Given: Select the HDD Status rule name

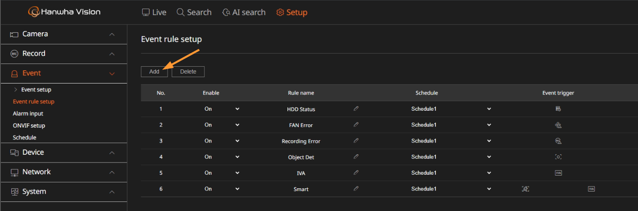Looking at the screenshot, I should point(301,109).
